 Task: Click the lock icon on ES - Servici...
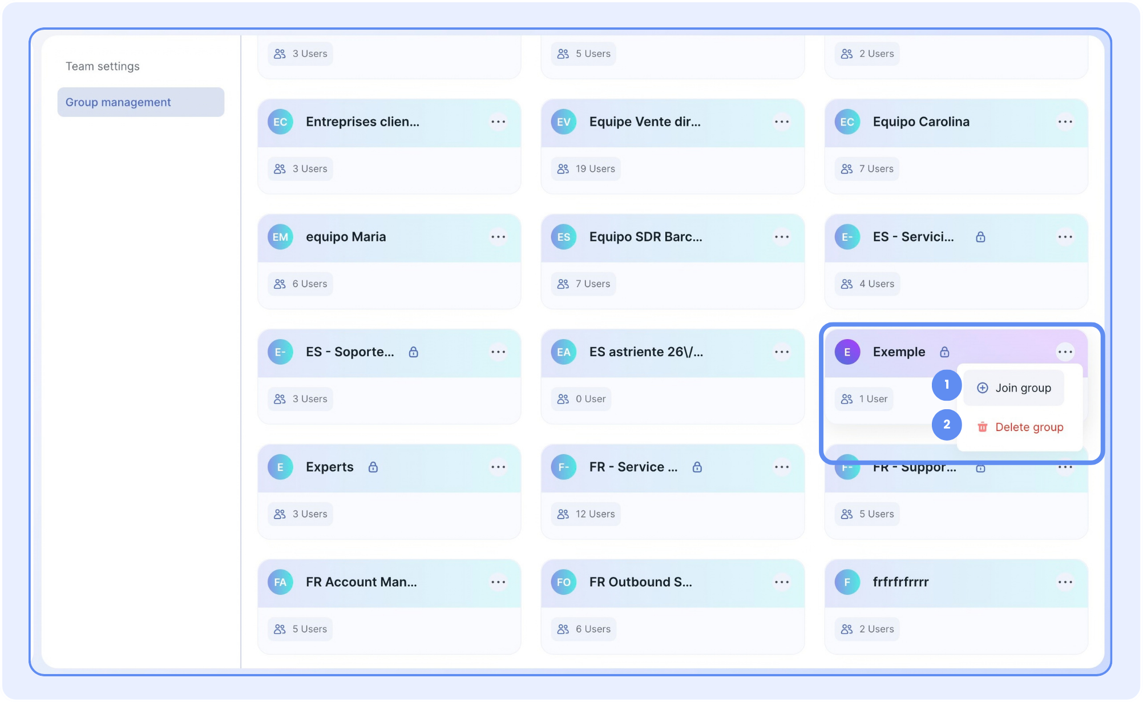click(980, 237)
